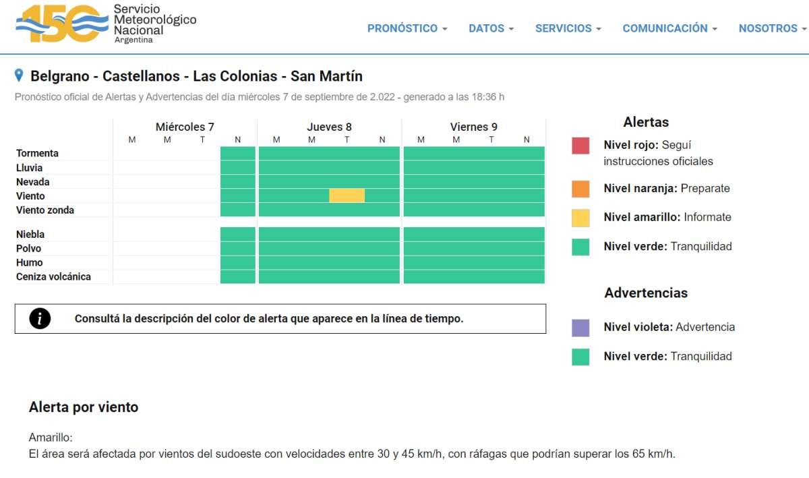Click the black info circle icon
Image resolution: width=809 pixels, height=478 pixels.
[x=40, y=319]
